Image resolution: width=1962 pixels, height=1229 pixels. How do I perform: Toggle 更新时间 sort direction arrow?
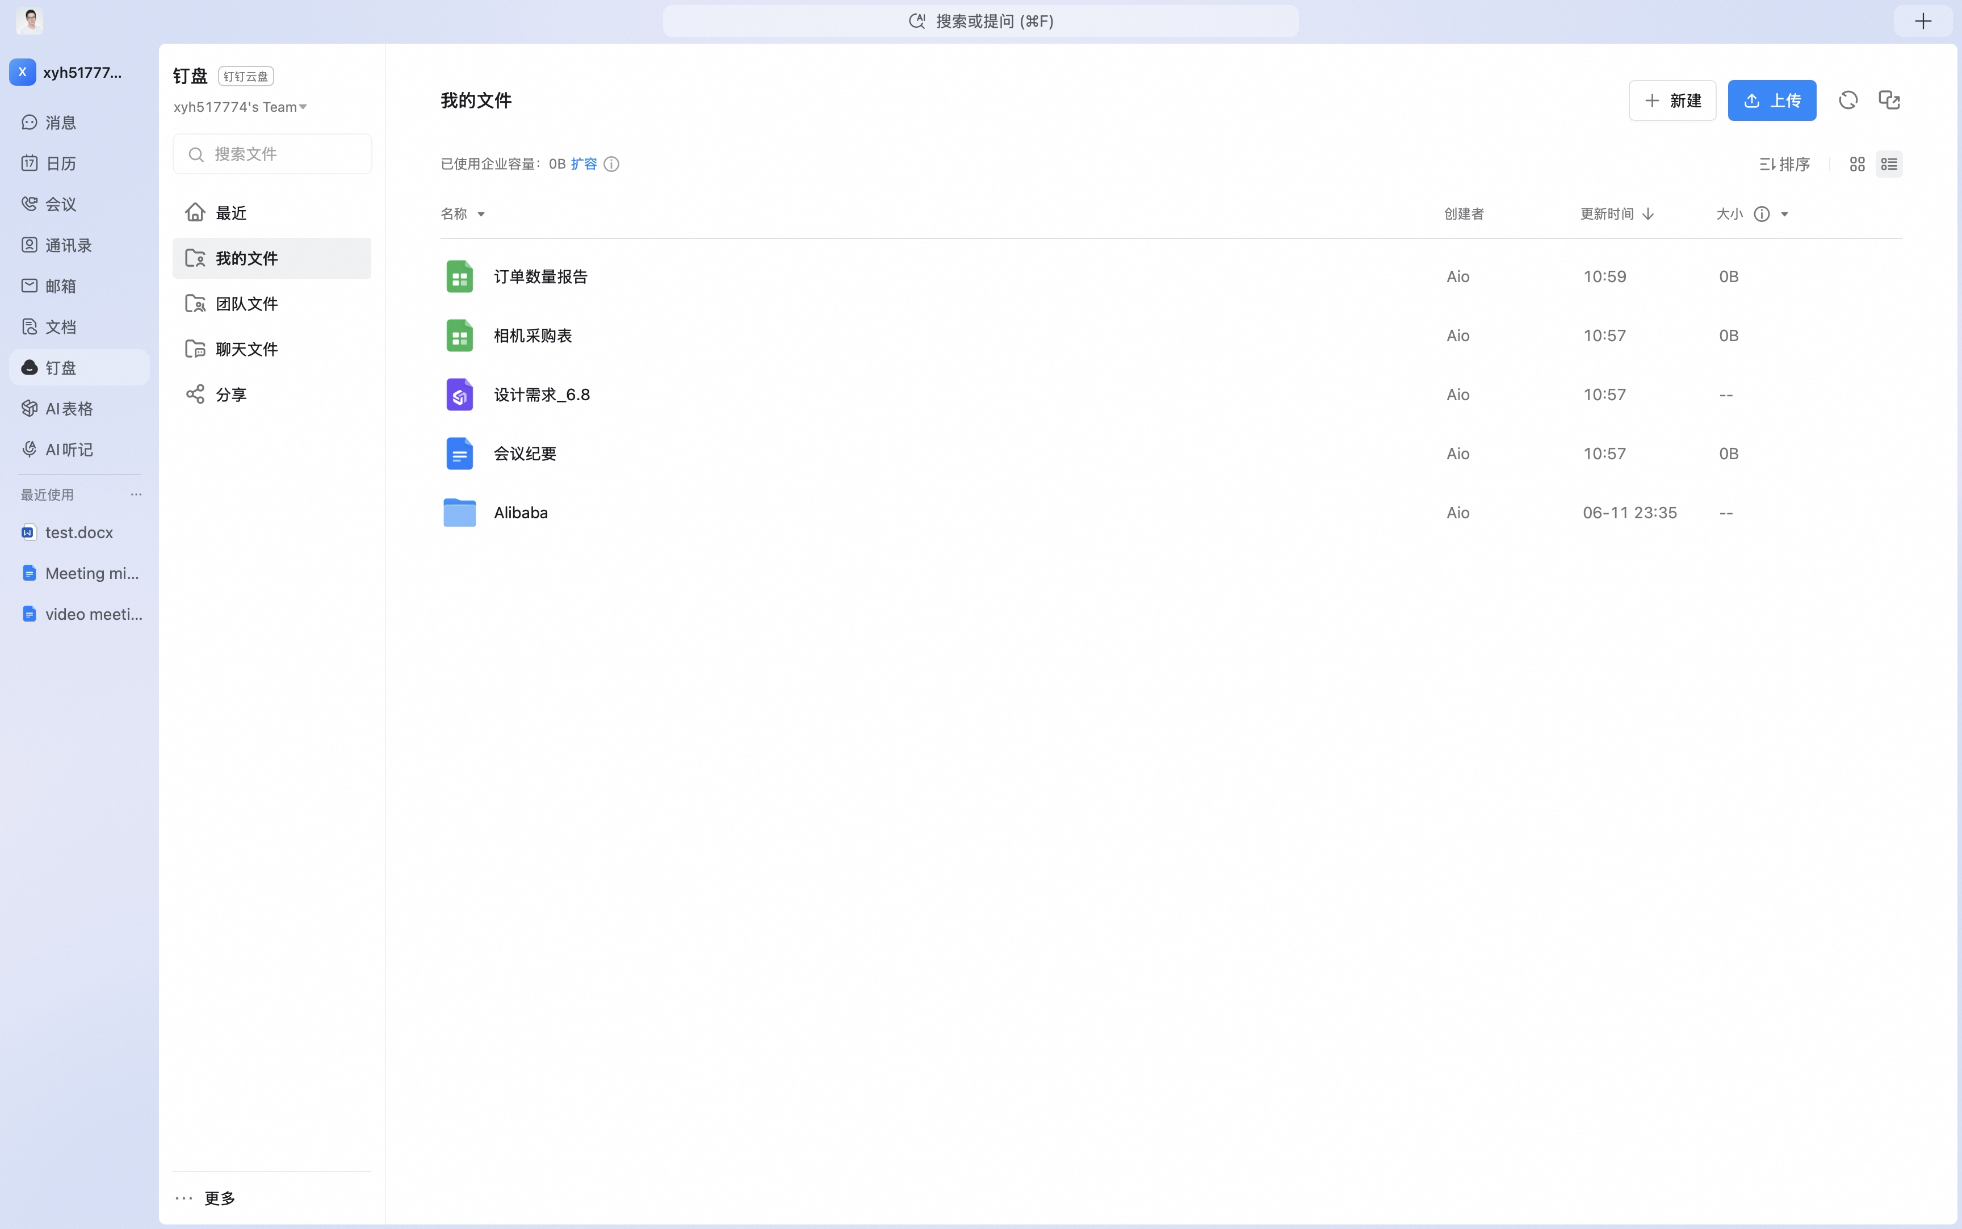(1647, 214)
